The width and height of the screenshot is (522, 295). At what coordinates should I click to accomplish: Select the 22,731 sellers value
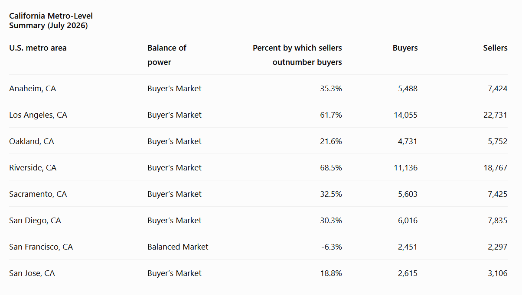tap(495, 115)
